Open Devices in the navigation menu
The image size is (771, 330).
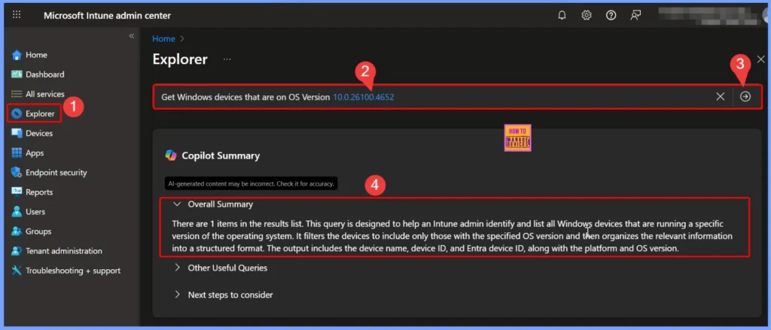[39, 133]
